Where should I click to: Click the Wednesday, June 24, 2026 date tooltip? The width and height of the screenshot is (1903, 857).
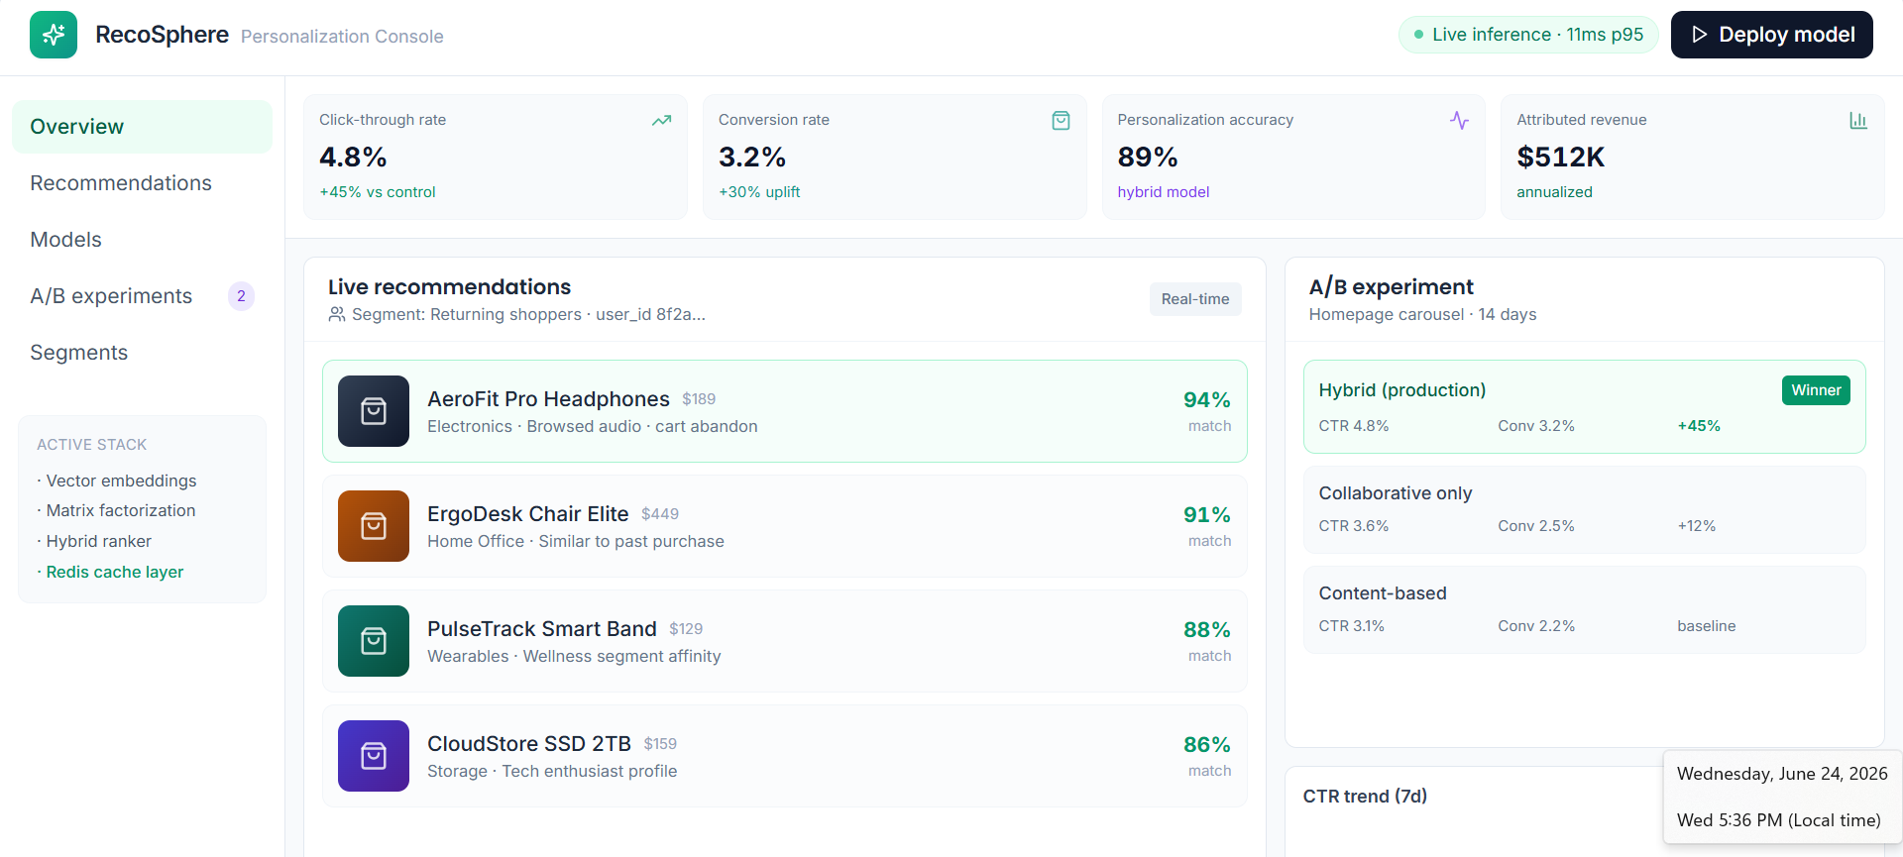1782,774
